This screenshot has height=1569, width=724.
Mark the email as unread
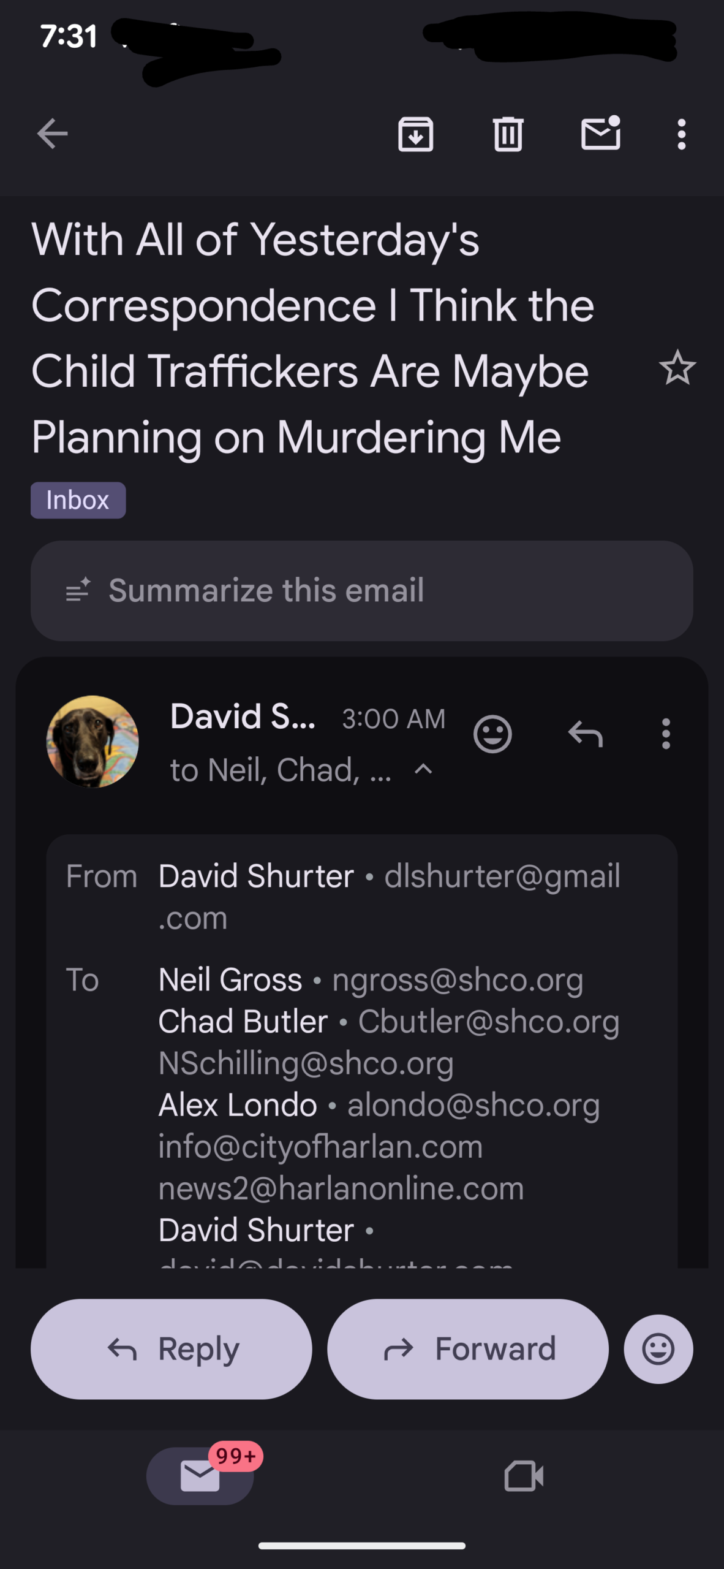(x=600, y=134)
